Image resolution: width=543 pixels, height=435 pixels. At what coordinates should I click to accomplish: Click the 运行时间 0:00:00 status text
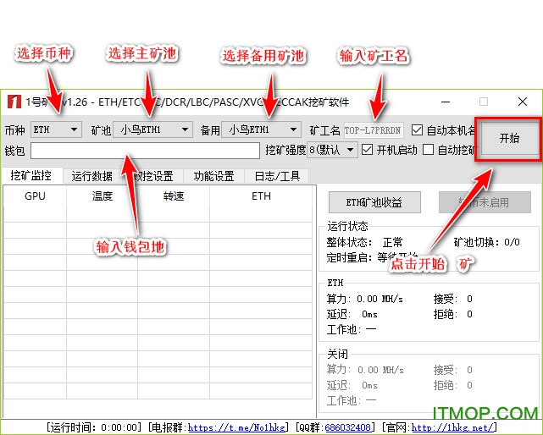click(x=93, y=427)
